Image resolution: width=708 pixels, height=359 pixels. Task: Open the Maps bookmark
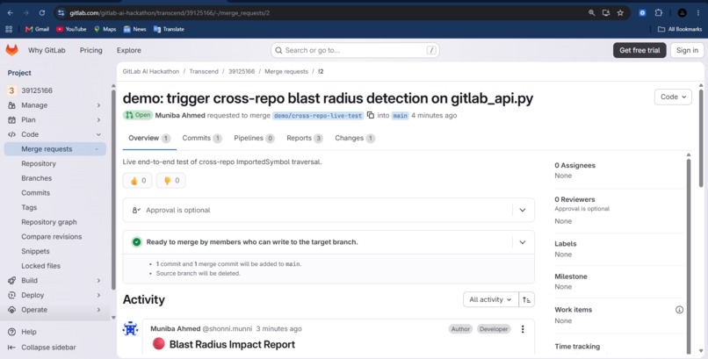(105, 29)
